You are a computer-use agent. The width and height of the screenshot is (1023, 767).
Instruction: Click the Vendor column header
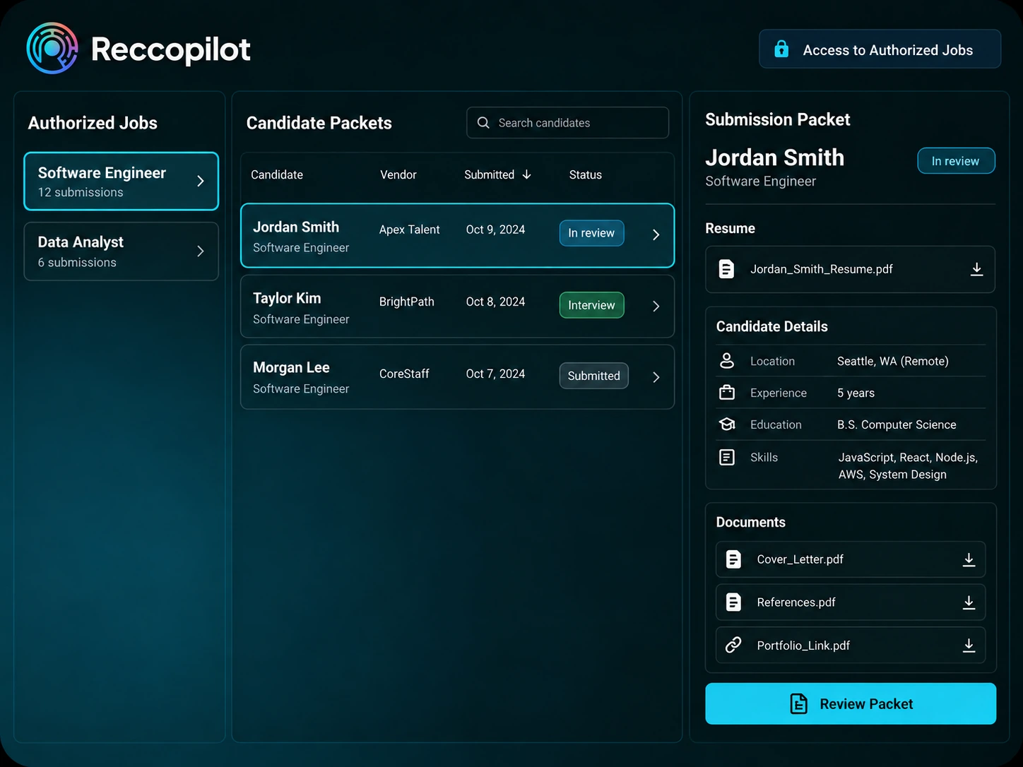(x=398, y=174)
